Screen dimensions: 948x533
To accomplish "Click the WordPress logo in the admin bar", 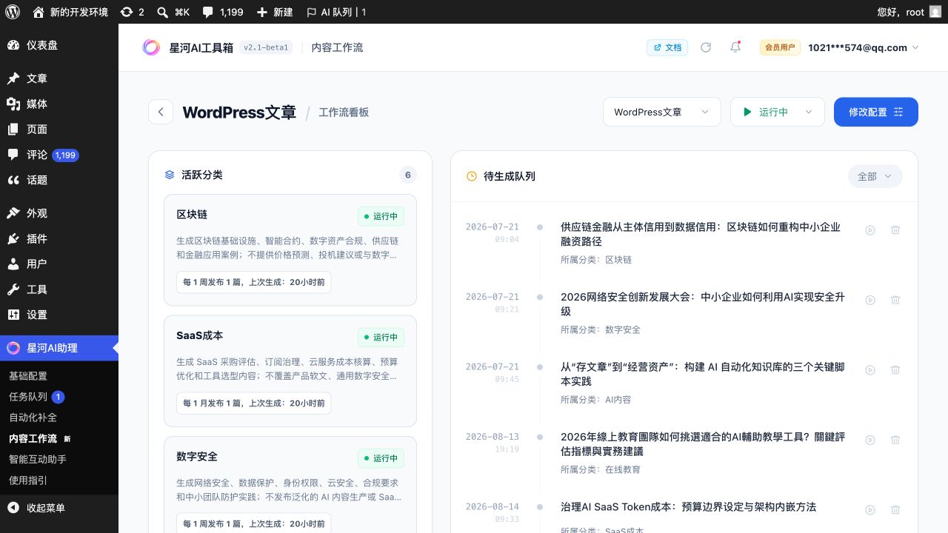I will (13, 12).
